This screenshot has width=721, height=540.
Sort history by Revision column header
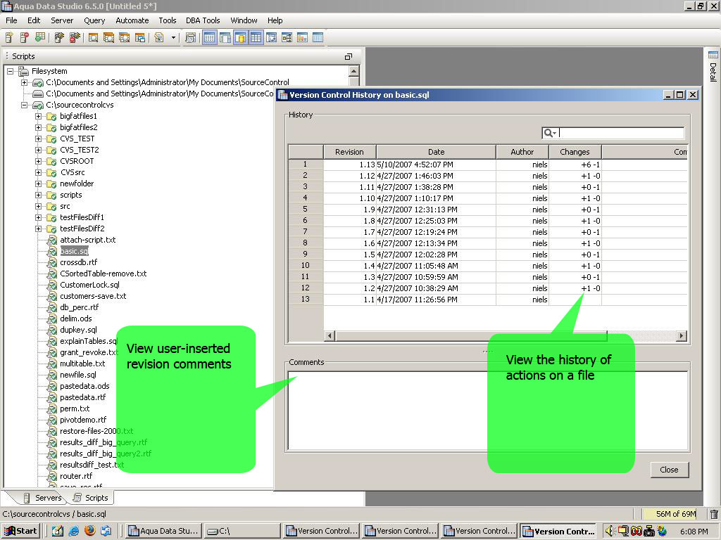point(349,152)
